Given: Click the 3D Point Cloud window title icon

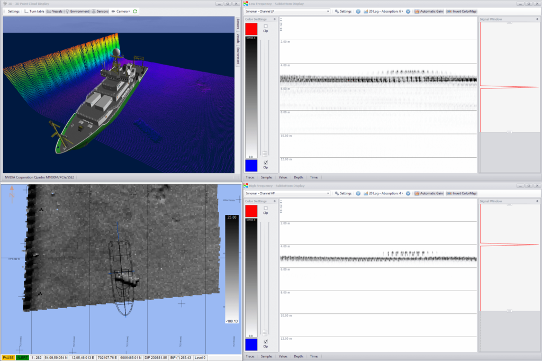Looking at the screenshot, I should (5, 4).
